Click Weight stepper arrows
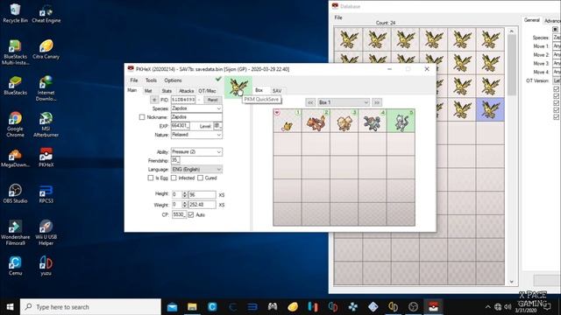Screen dimensions: 561x315 coord(185,205)
